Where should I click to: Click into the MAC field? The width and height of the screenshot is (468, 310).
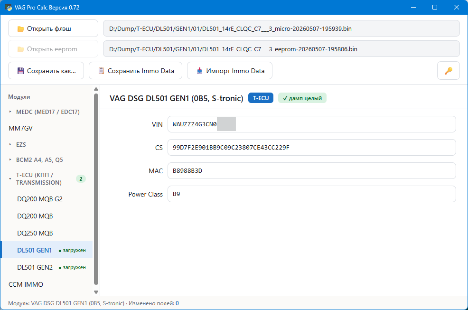pyautogui.click(x=311, y=171)
